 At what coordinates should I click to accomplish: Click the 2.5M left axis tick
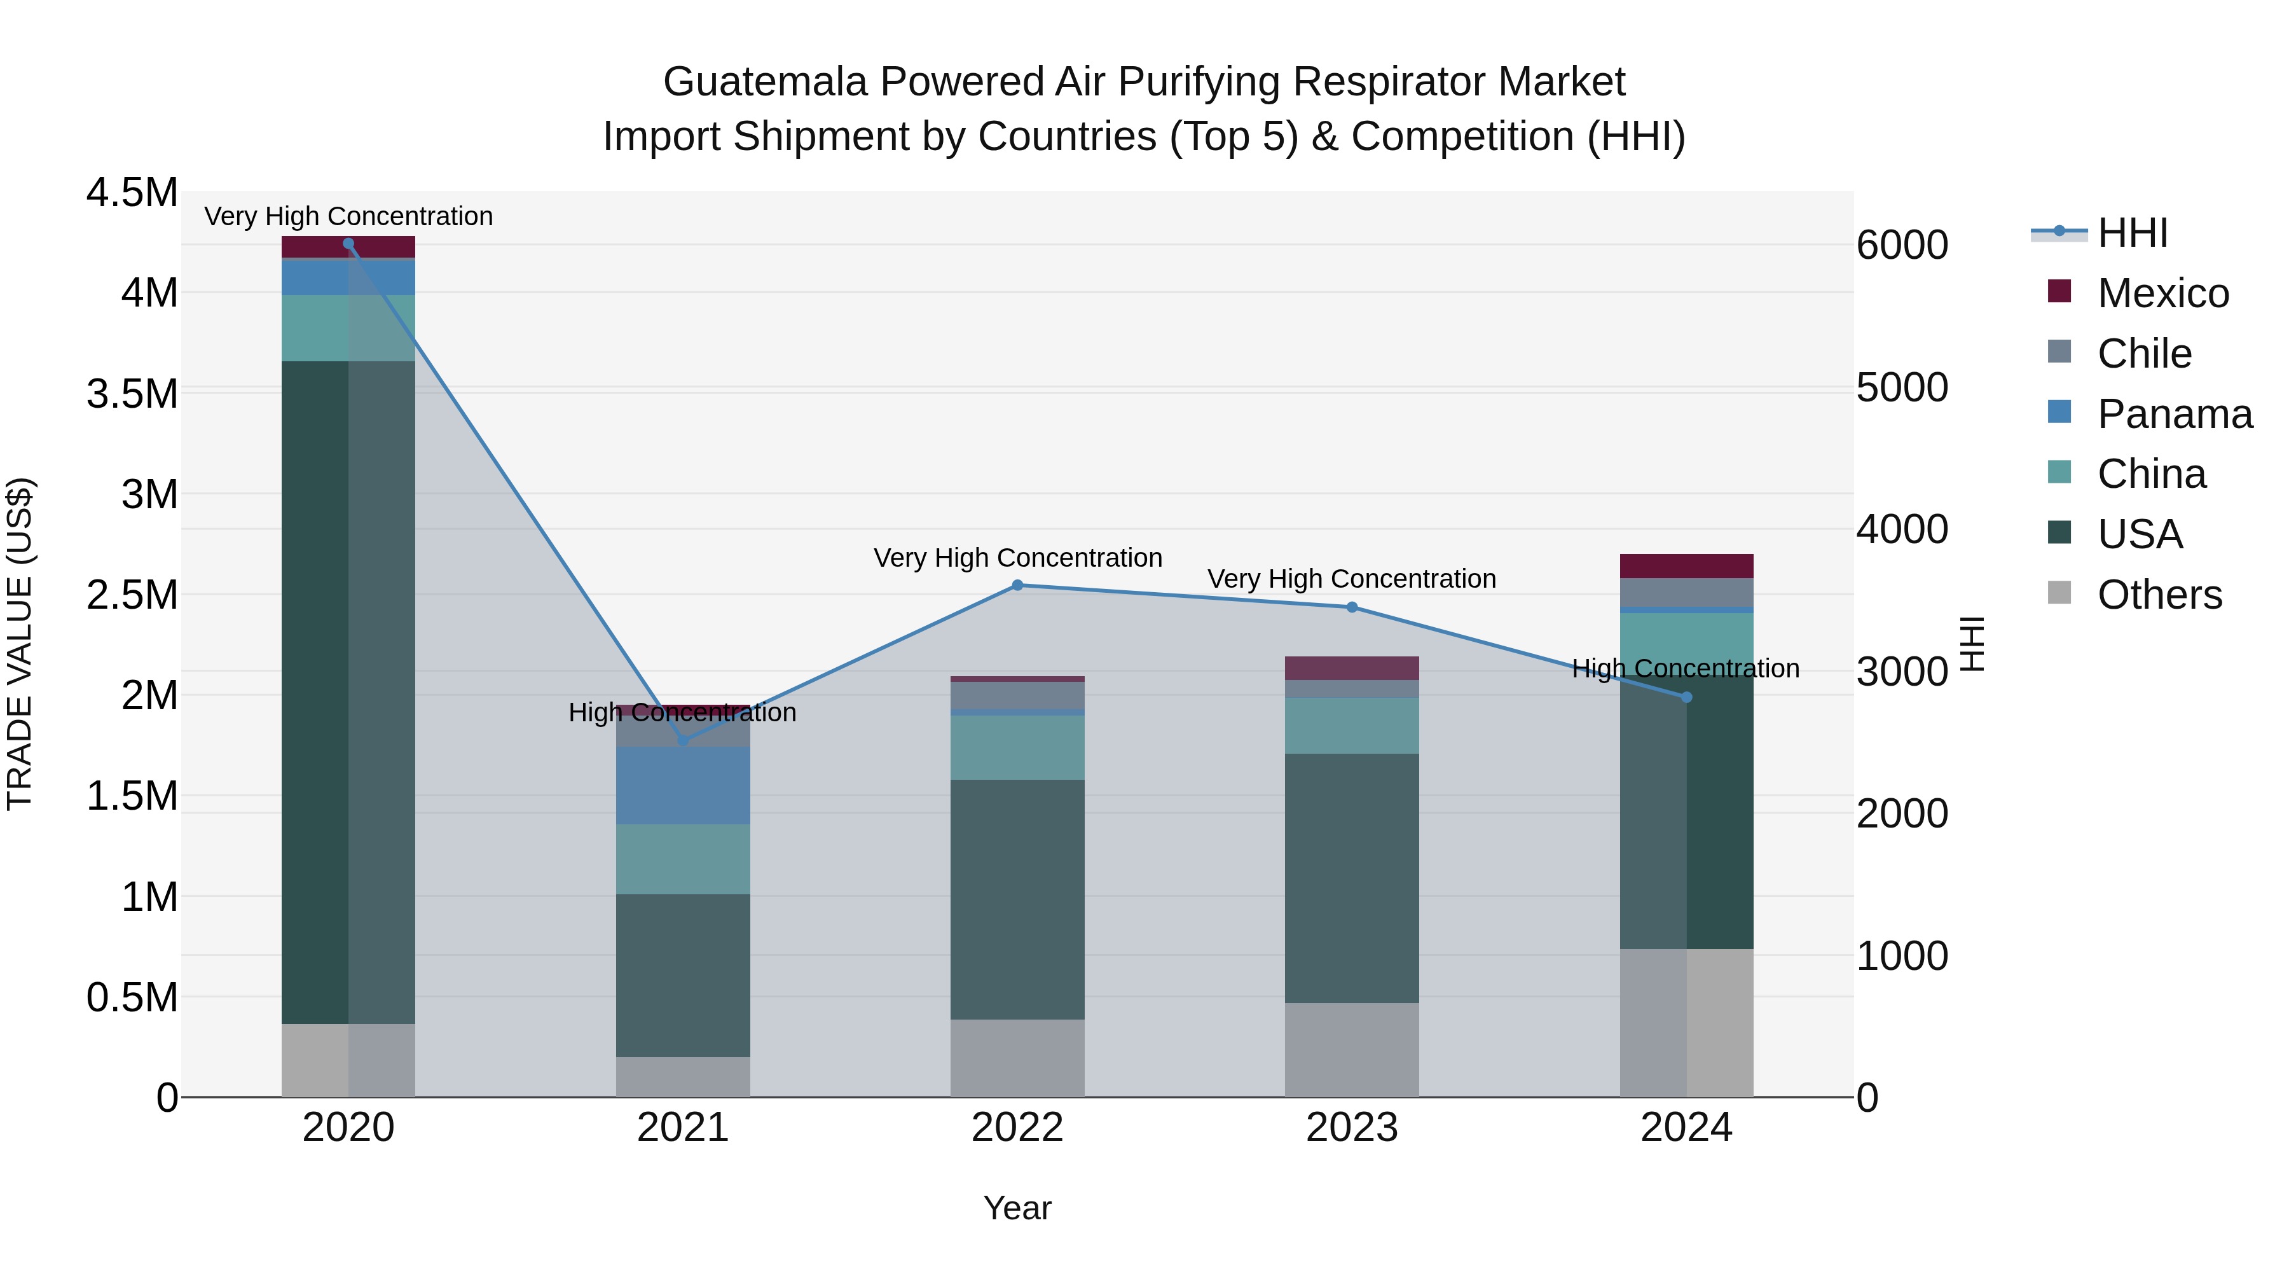(x=132, y=595)
